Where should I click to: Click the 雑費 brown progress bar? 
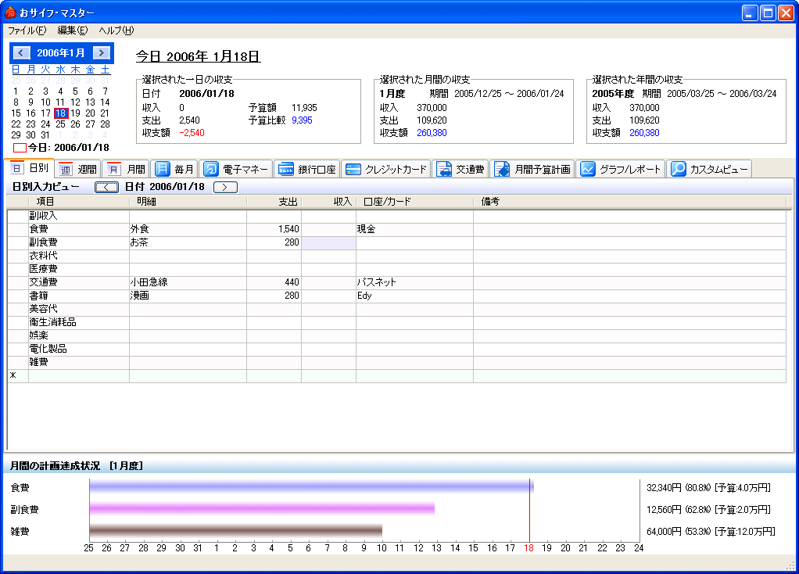[236, 531]
